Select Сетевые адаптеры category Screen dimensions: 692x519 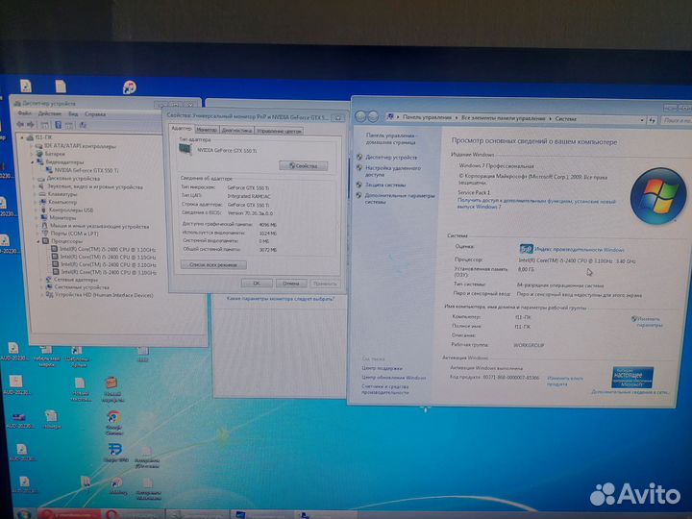tap(76, 280)
